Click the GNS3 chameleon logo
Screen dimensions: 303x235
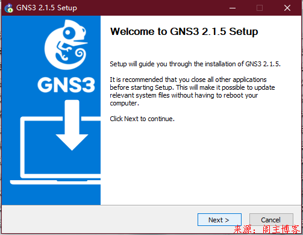coord(66,45)
